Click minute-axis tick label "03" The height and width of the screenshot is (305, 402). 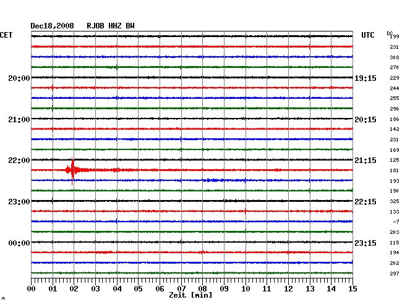[x=96, y=289]
